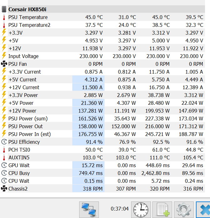The image size is (210, 218).
Task: Select the PSU Efficiency label
Action: coord(24,142)
